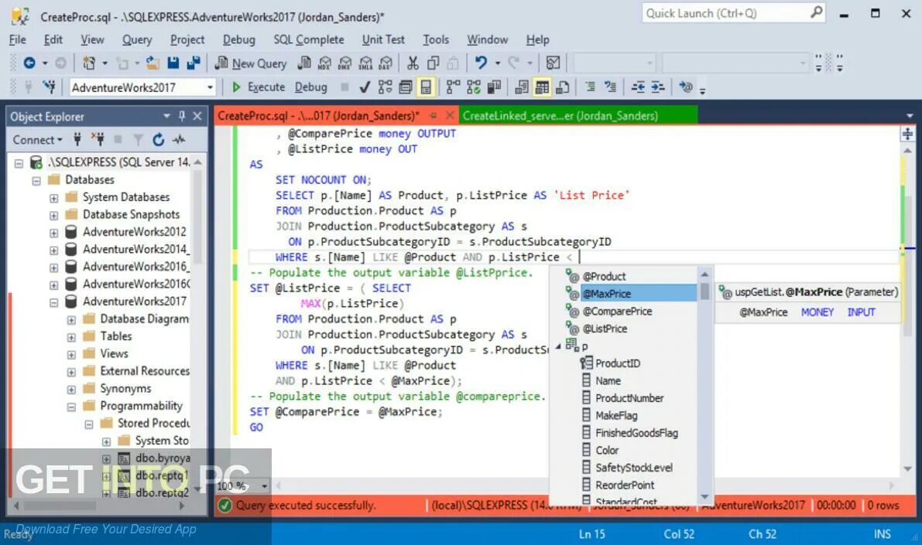This screenshot has height=545, width=922.
Task: Collapse the p table node in suggestions
Action: click(x=558, y=346)
